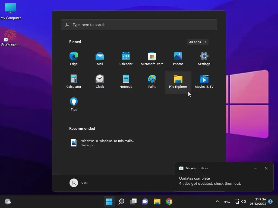Open notification options ellipsis menu

[x=255, y=168]
